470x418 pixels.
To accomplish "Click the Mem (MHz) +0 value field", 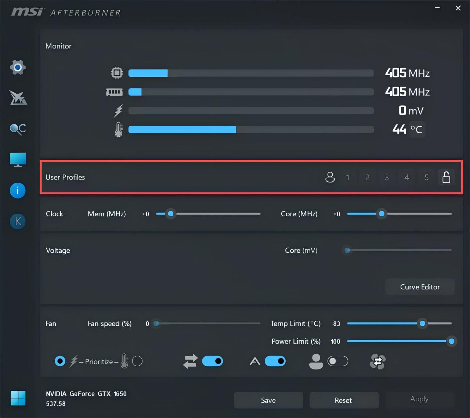I will tap(145, 214).
